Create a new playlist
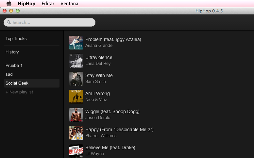 (19, 92)
